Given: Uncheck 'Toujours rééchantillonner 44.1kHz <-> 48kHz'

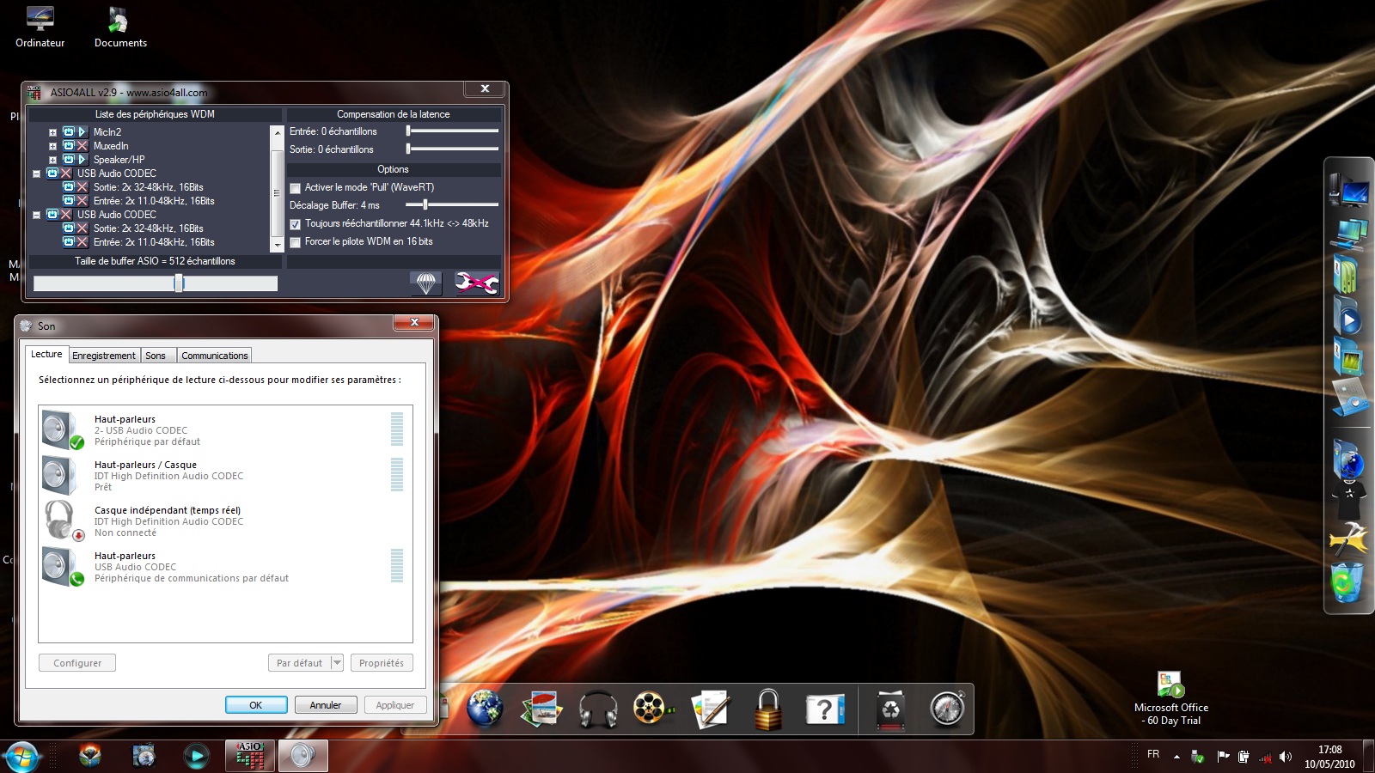Looking at the screenshot, I should (296, 224).
